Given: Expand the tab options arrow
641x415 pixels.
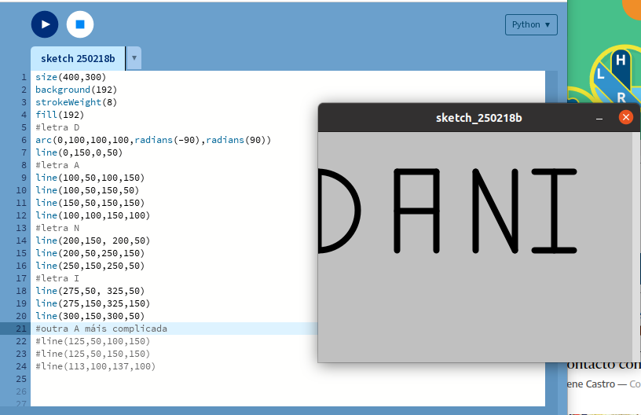Looking at the screenshot, I should click(x=134, y=58).
